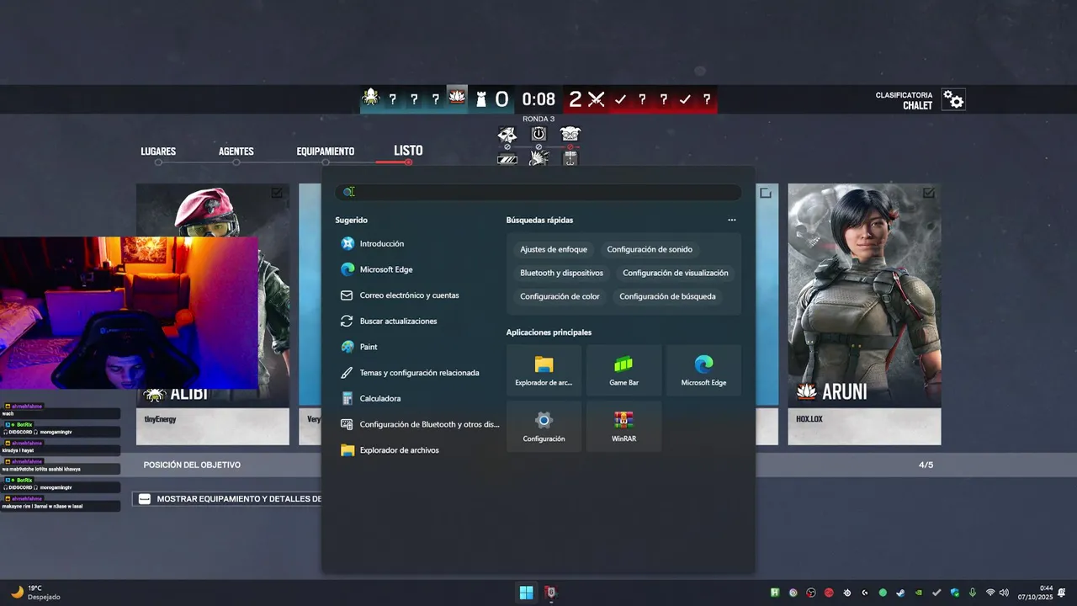Screen dimensions: 1077x606
Task: Click the Configuración de color chip
Action: click(560, 296)
